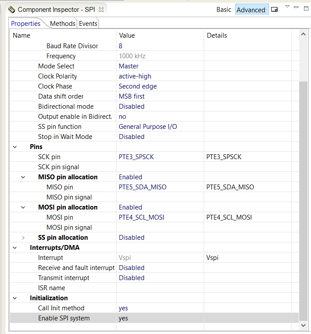The height and width of the screenshot is (334, 311).
Task: Click the scroll up arrow
Action: (304, 34)
